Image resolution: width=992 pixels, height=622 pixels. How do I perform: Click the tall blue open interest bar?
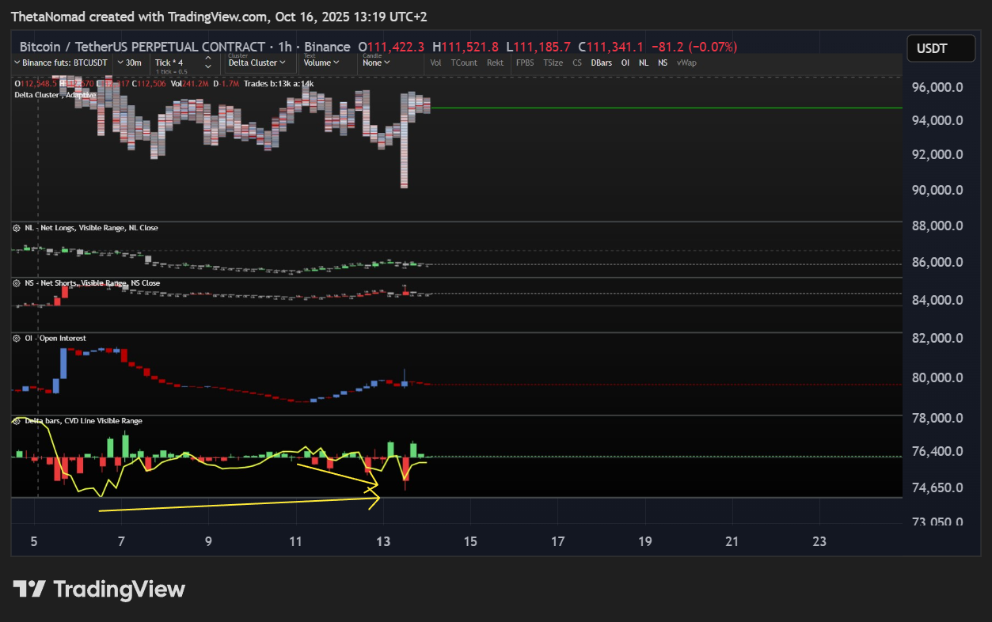point(64,362)
